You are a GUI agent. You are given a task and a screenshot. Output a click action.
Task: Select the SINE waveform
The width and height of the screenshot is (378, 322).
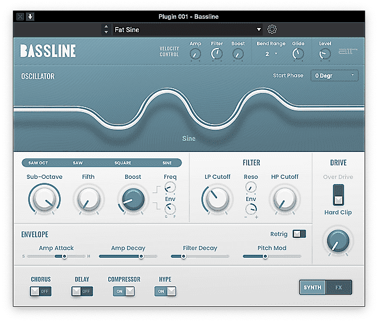pyautogui.click(x=167, y=163)
